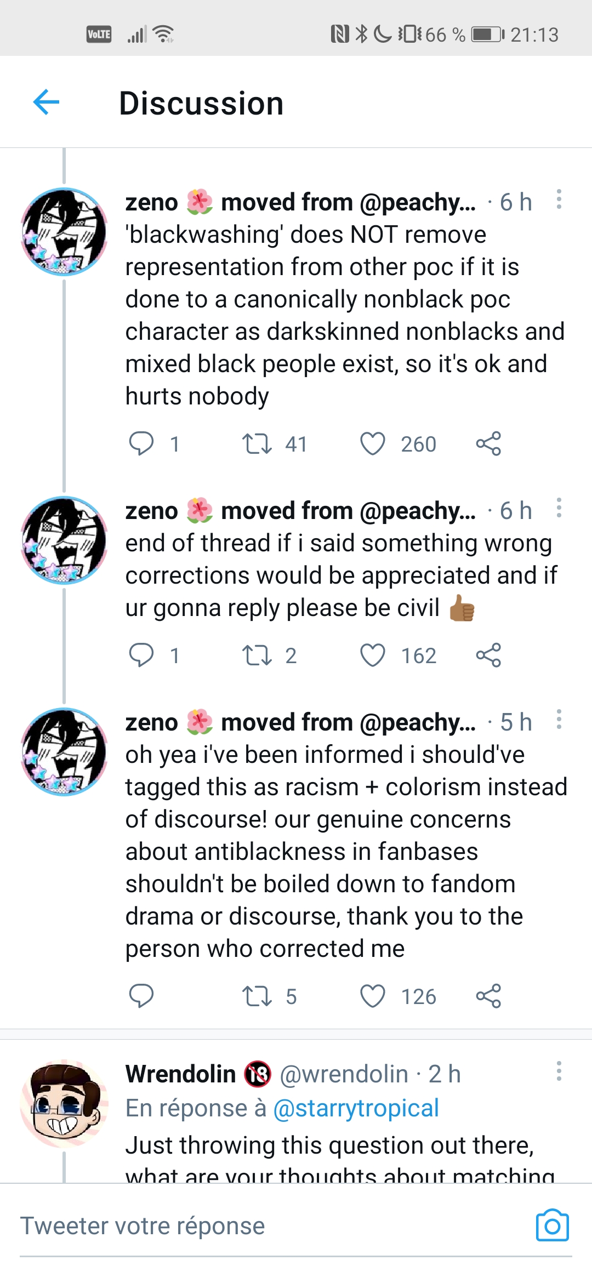Open the more options menu on first zeno tweet
Screen dimensions: 592x1266
559,199
